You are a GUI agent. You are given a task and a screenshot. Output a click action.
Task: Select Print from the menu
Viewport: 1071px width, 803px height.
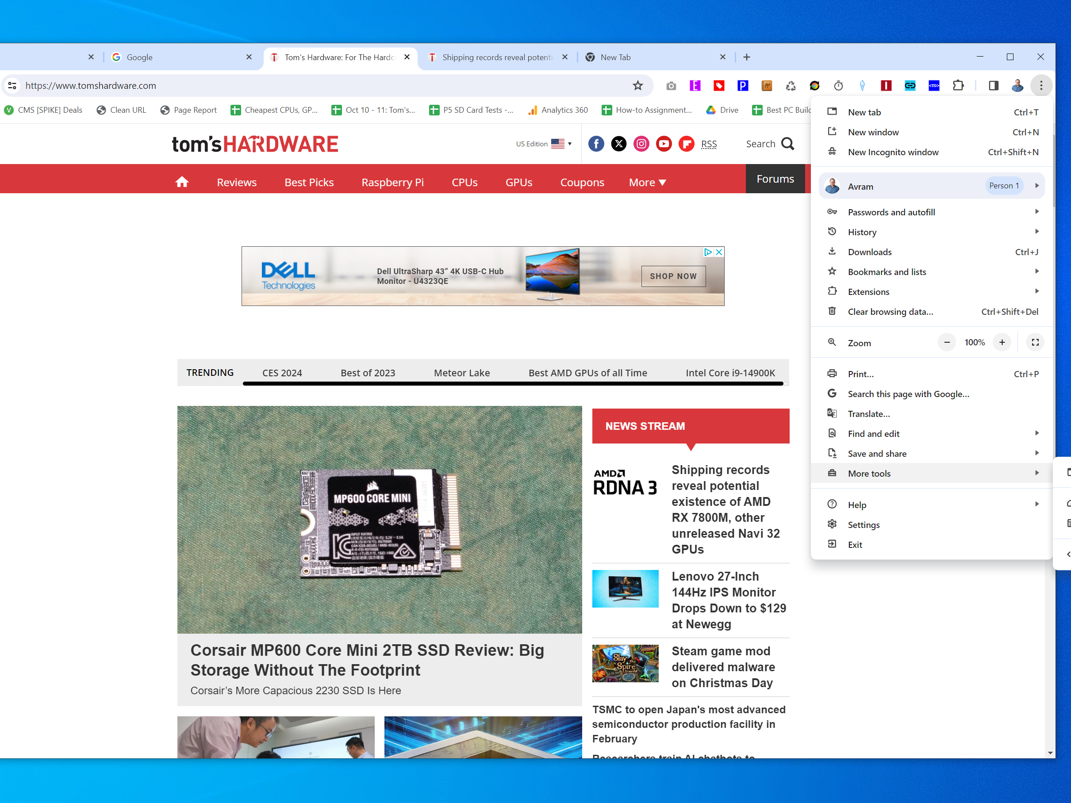[x=932, y=374]
